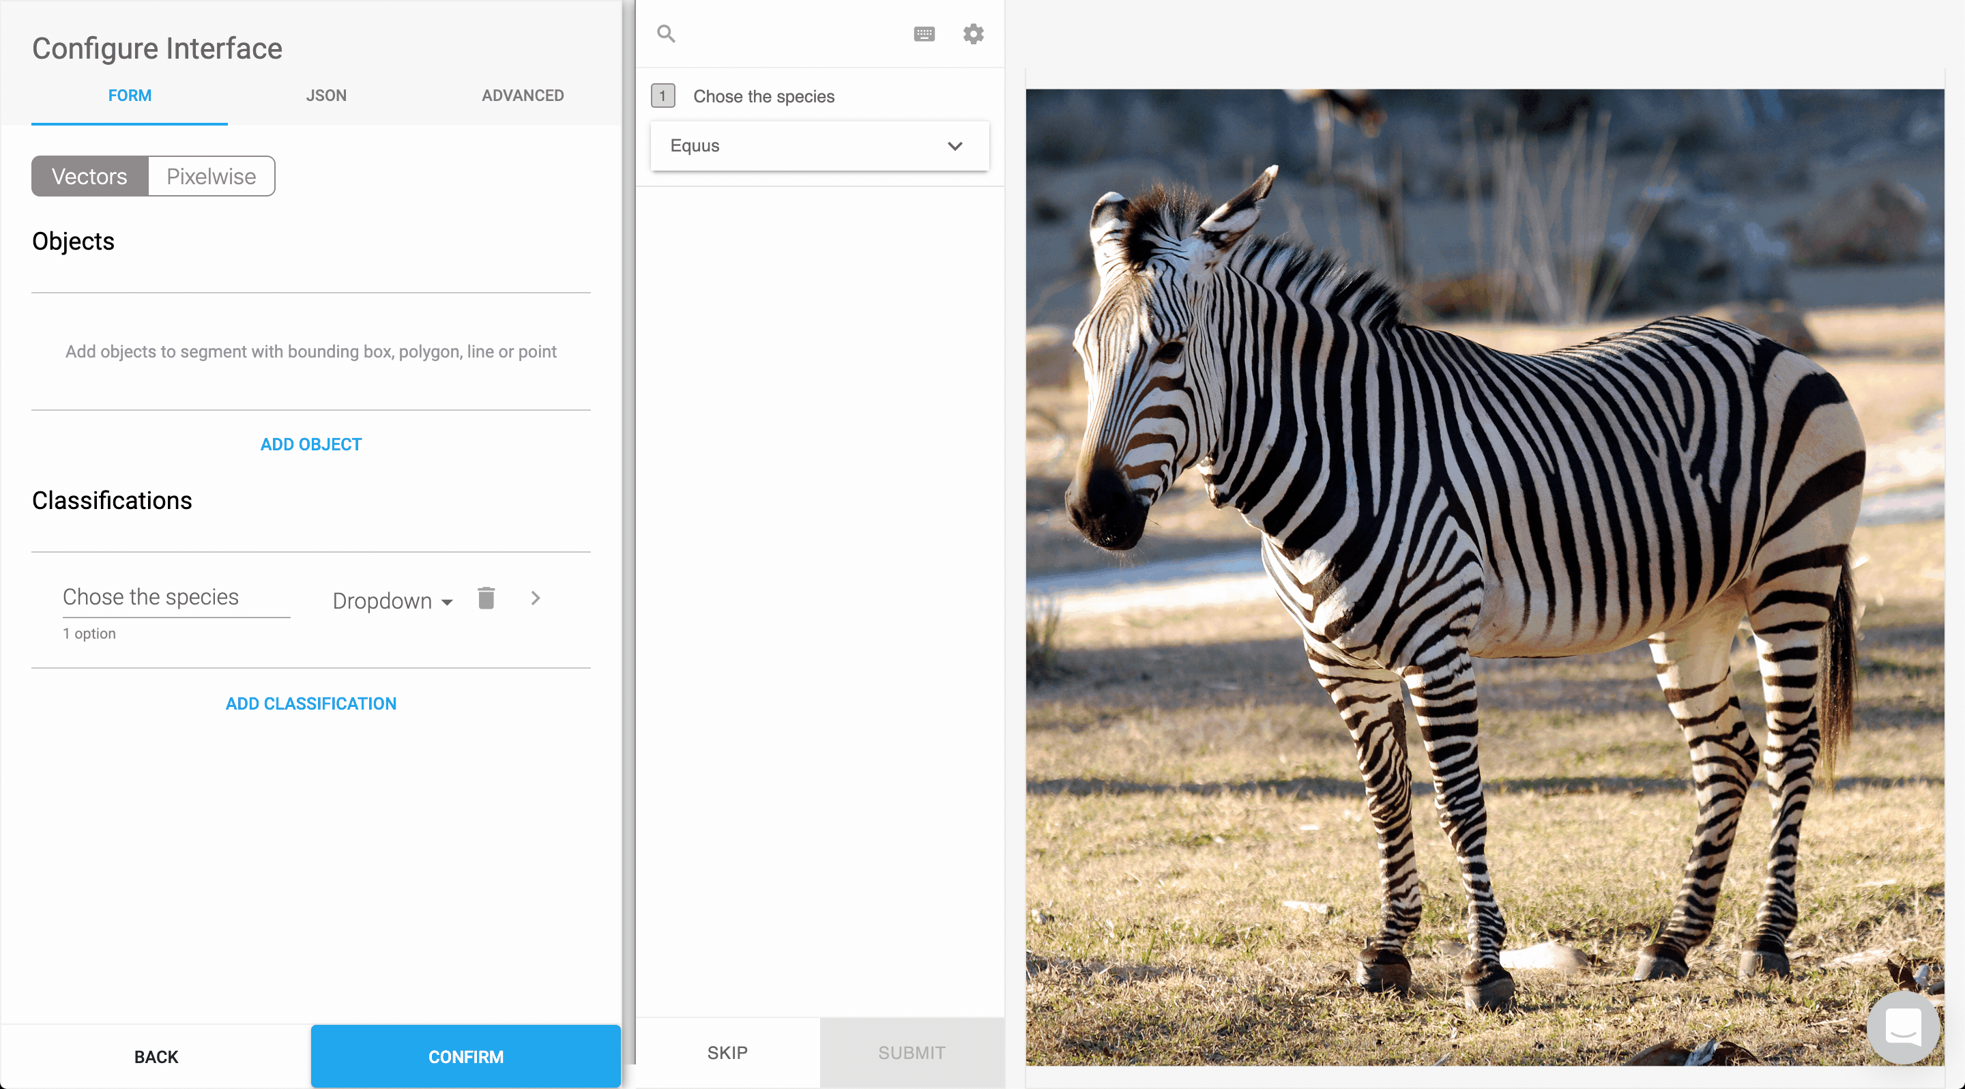1965x1089 pixels.
Task: Select the Vectors toggle
Action: (90, 176)
